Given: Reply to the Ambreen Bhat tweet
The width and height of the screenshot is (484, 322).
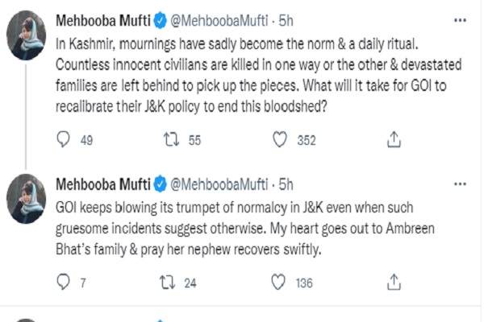Looking at the screenshot, I should pyautogui.click(x=67, y=282).
